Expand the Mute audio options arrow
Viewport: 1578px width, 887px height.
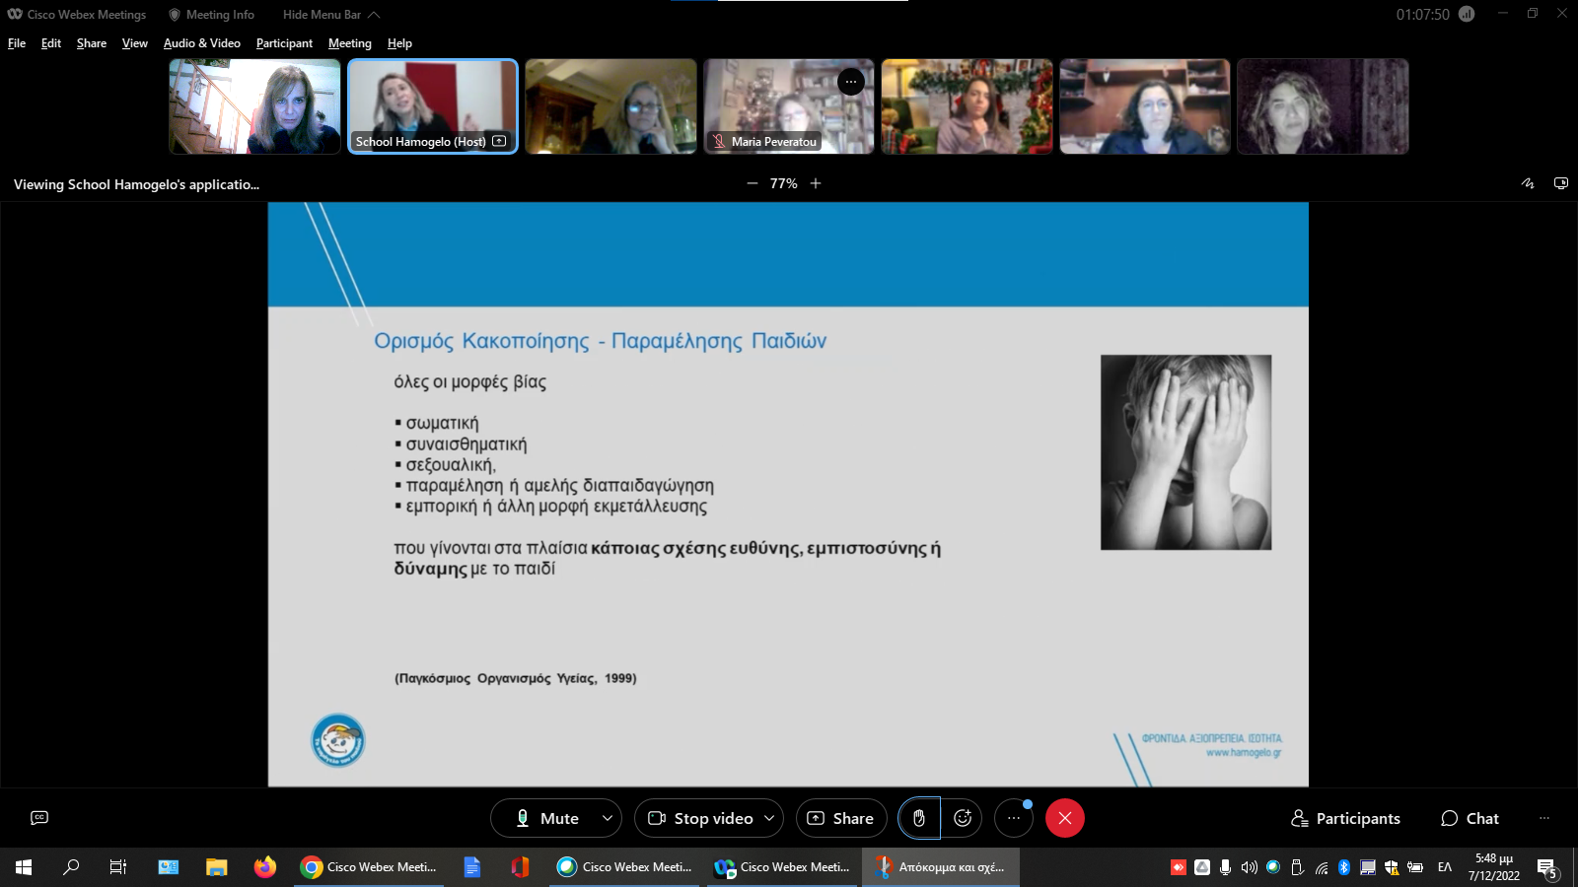coord(608,818)
